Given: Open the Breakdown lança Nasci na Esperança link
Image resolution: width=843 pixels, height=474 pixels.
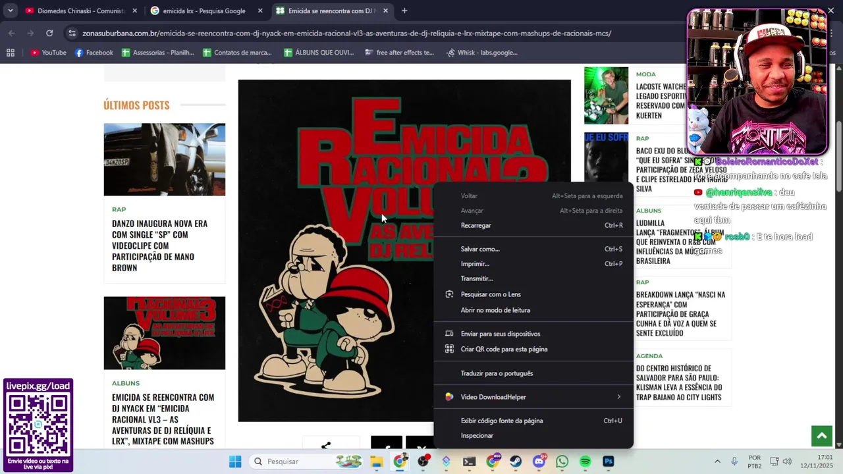Looking at the screenshot, I should (680, 314).
